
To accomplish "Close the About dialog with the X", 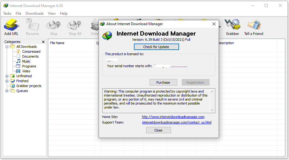I will pyautogui.click(x=214, y=24).
